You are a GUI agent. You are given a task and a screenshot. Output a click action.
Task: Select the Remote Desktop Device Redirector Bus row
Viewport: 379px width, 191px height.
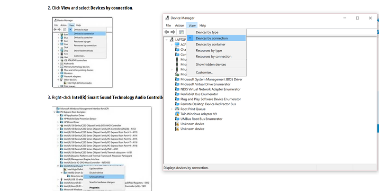[208, 104]
